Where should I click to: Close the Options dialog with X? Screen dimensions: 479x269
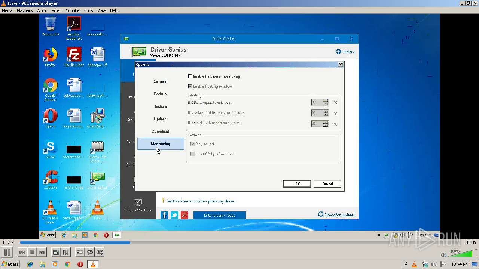[340, 64]
